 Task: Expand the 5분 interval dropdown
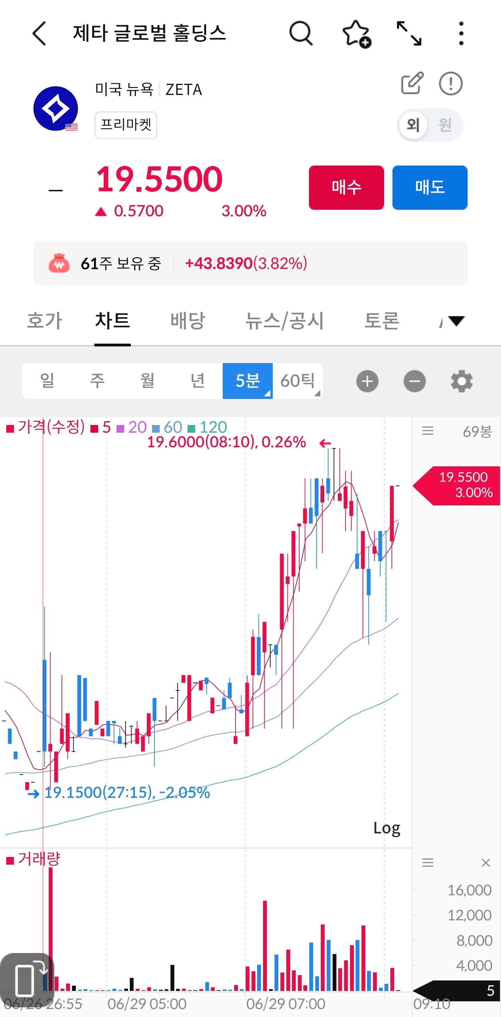247,381
